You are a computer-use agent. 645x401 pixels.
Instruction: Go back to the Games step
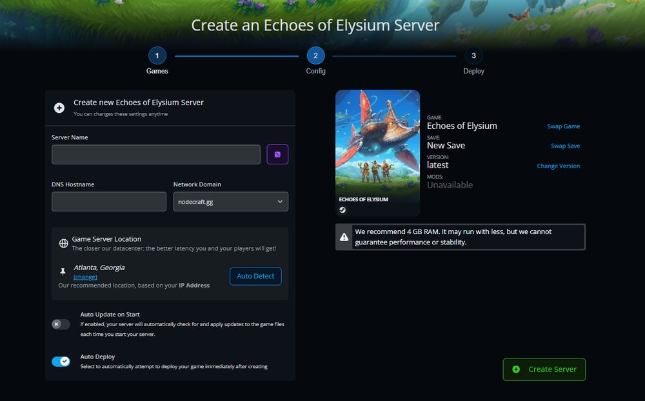157,55
